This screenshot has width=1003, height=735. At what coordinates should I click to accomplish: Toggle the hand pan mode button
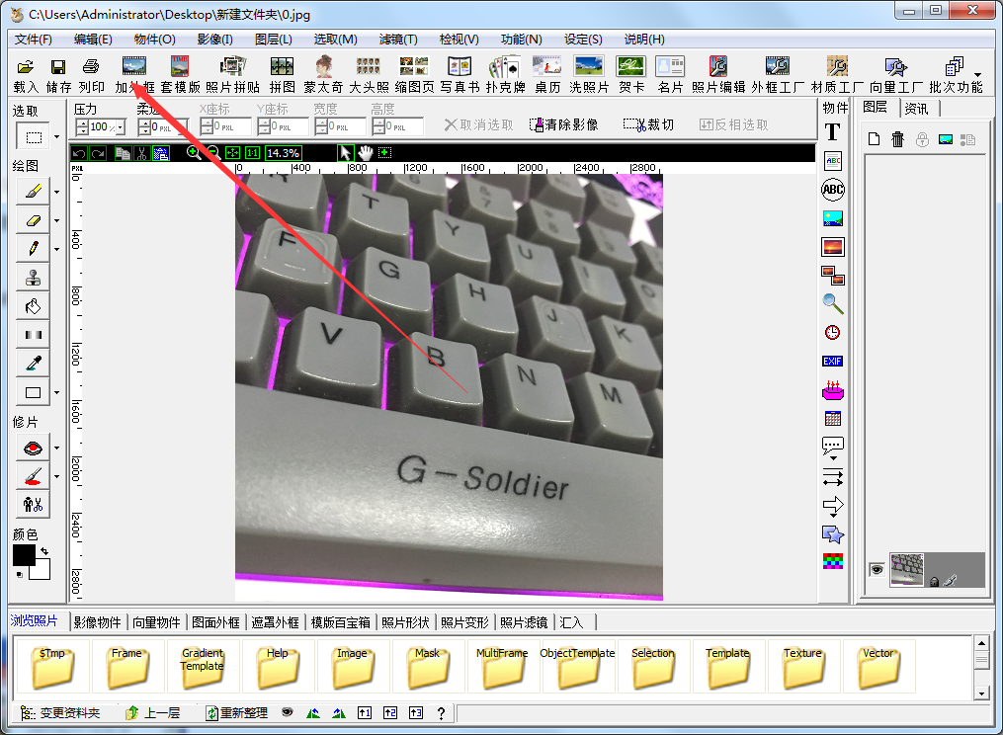click(x=366, y=153)
